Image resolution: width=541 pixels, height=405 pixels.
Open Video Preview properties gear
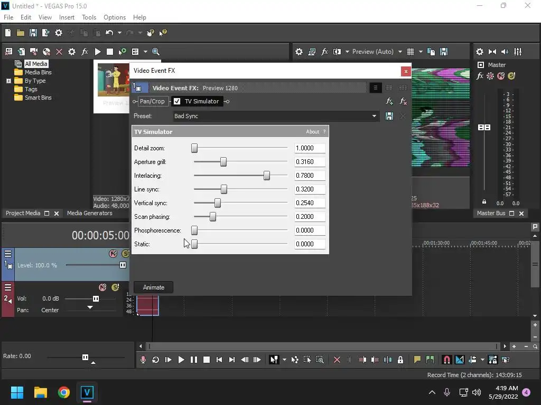[x=299, y=52]
